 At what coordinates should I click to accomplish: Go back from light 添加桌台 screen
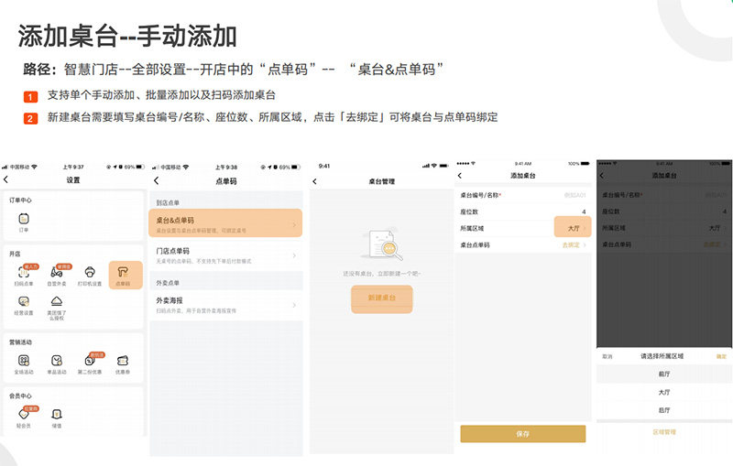click(460, 175)
